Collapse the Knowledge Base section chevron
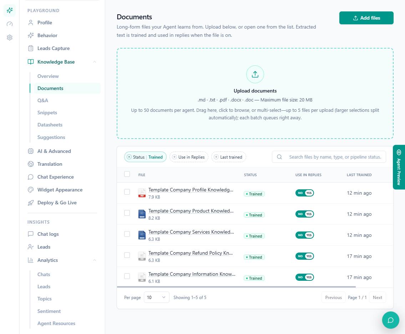 click(95, 62)
